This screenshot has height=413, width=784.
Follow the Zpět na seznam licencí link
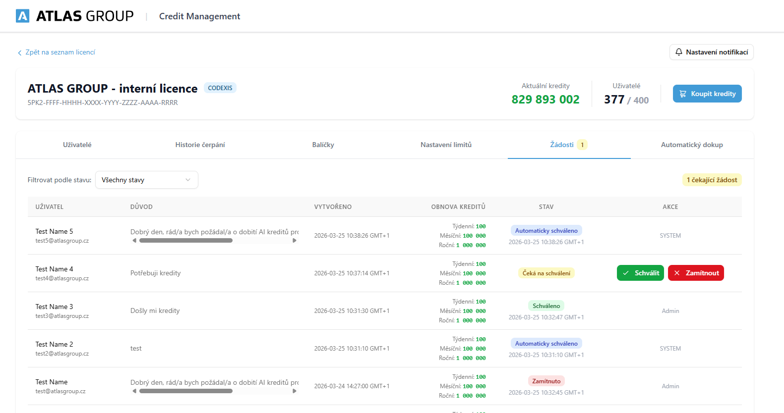(60, 52)
